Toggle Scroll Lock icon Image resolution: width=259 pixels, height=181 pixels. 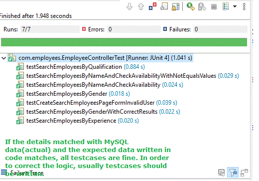(176, 6)
